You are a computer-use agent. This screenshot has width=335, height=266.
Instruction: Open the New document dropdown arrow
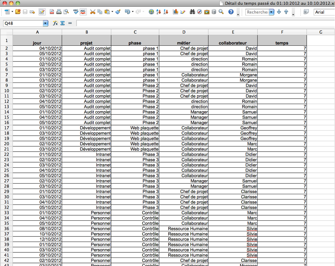(12, 12)
